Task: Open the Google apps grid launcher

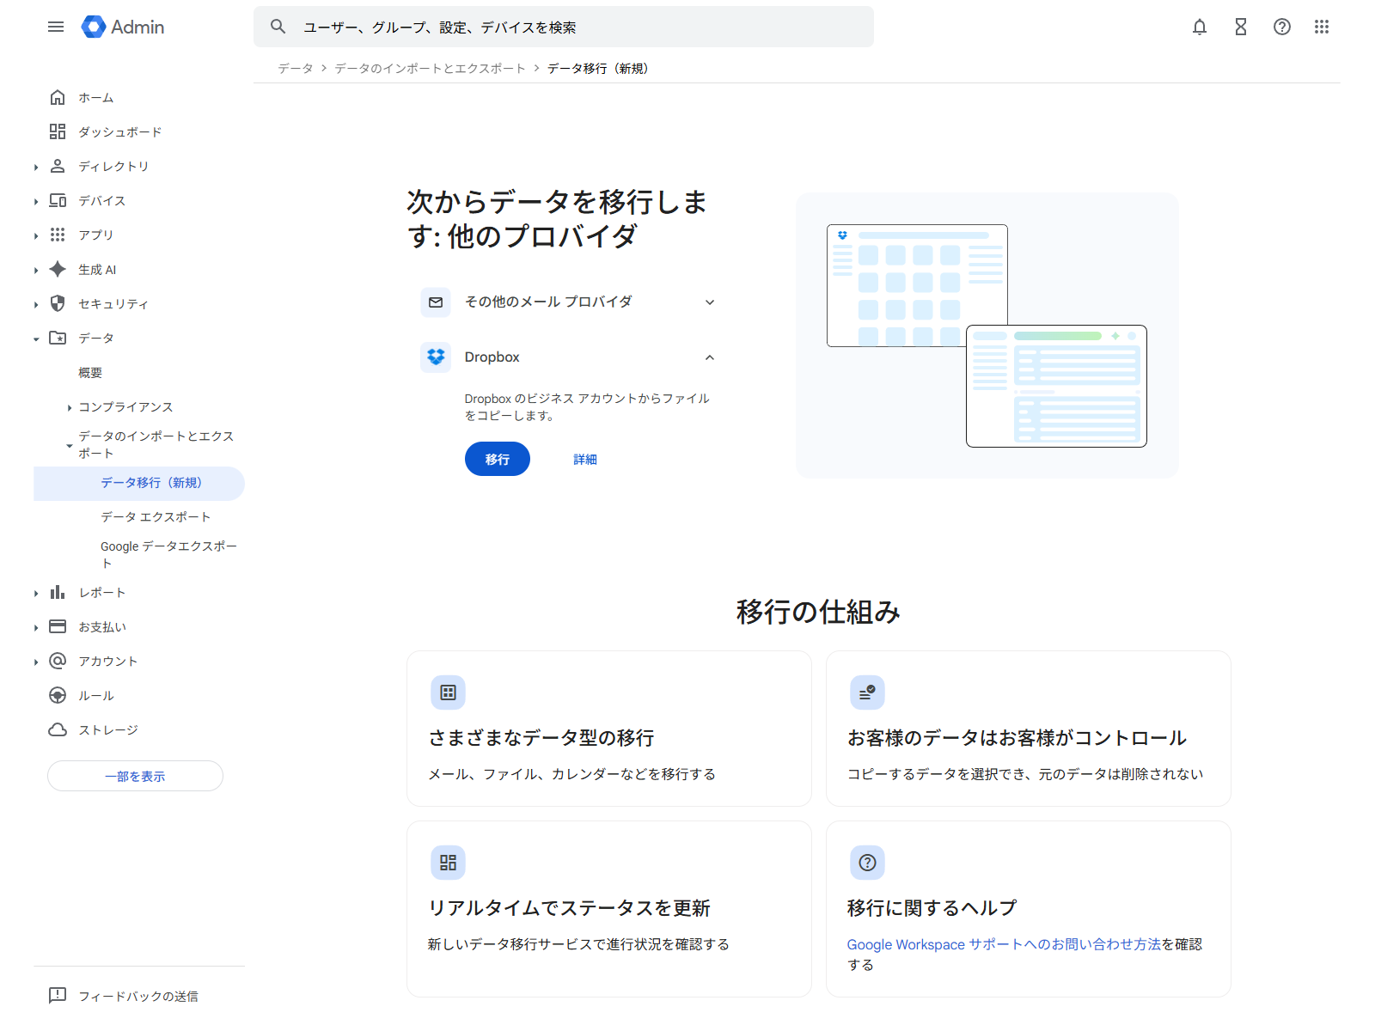Action: coord(1323,27)
